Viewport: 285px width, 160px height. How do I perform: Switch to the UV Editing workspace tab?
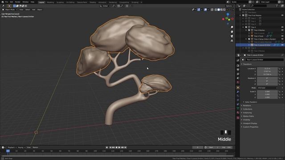70,2
